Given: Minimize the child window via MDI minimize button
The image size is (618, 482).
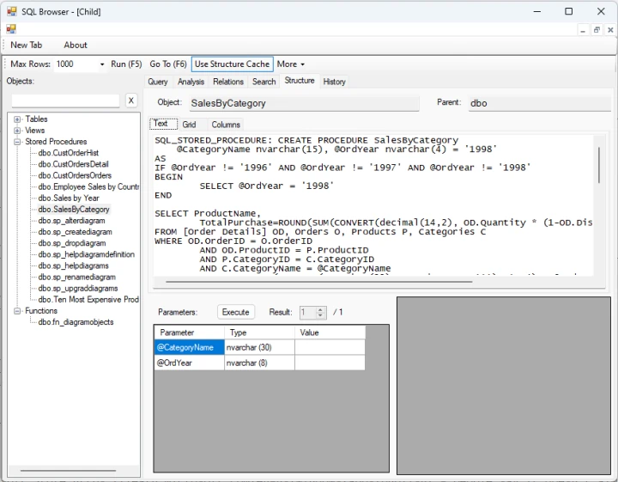Looking at the screenshot, I should pyautogui.click(x=583, y=30).
